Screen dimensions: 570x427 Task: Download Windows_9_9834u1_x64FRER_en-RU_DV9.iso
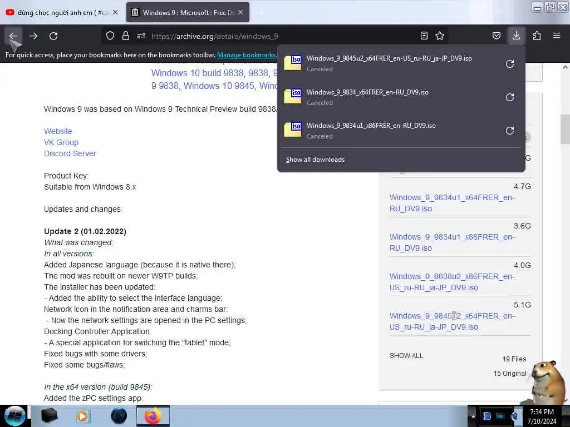(452, 203)
